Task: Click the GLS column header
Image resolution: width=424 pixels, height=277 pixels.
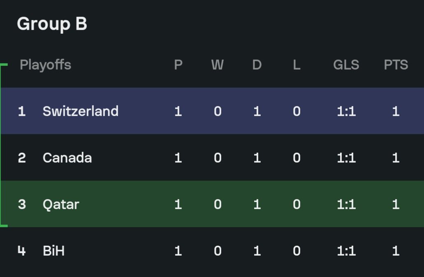Action: click(x=346, y=65)
